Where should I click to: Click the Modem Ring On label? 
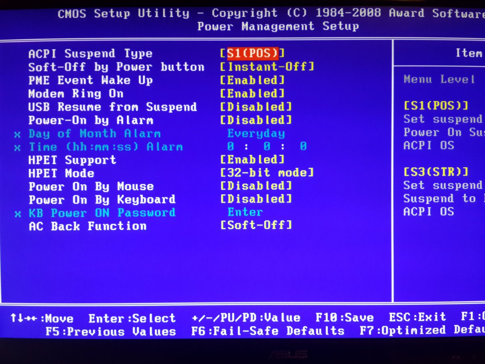tap(76, 94)
